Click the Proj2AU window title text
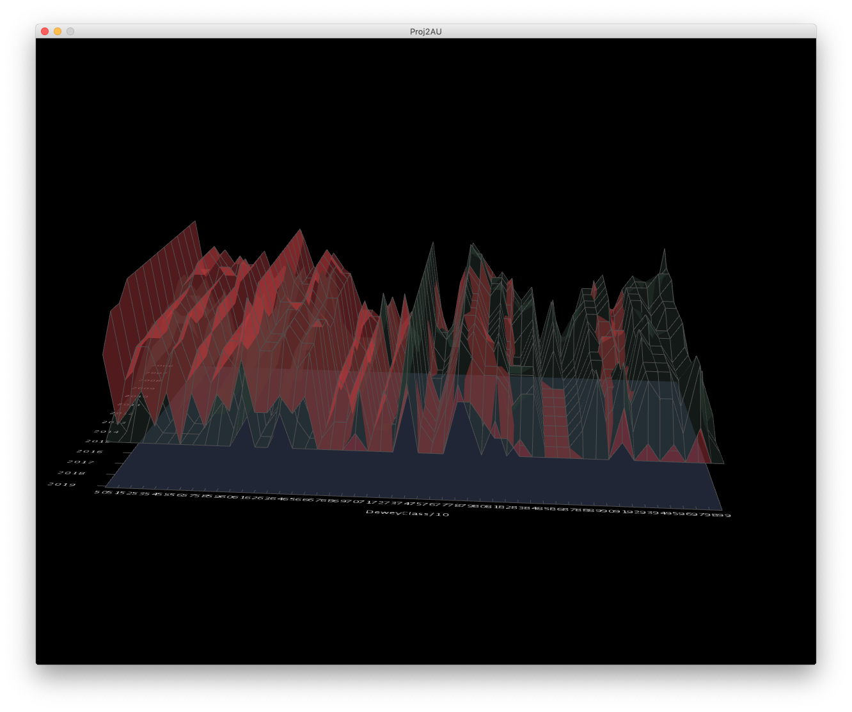This screenshot has width=852, height=712. click(425, 31)
